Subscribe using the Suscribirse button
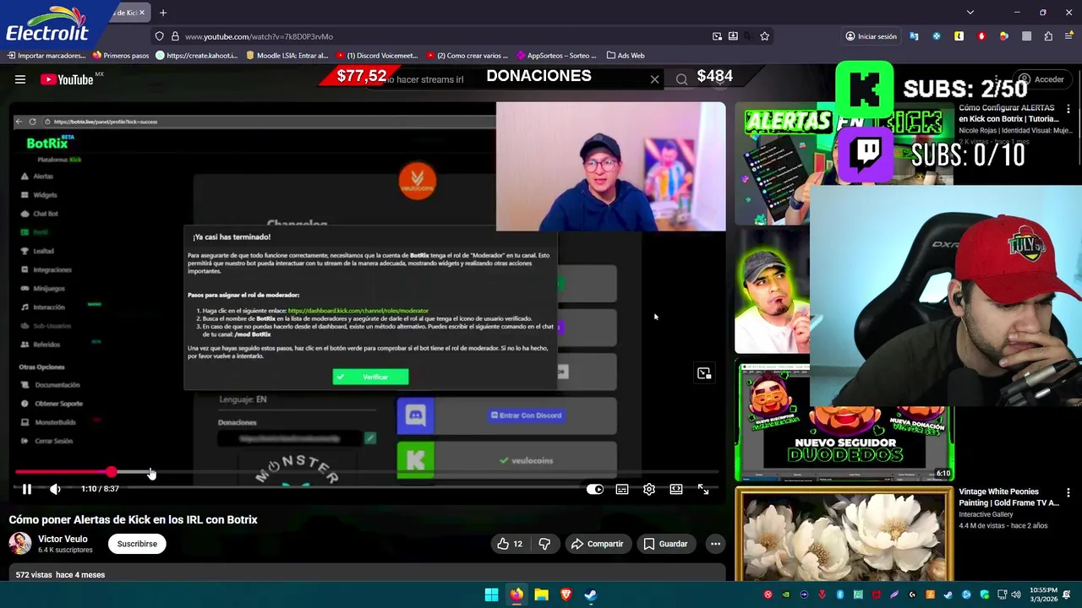The image size is (1082, 608). tap(137, 544)
